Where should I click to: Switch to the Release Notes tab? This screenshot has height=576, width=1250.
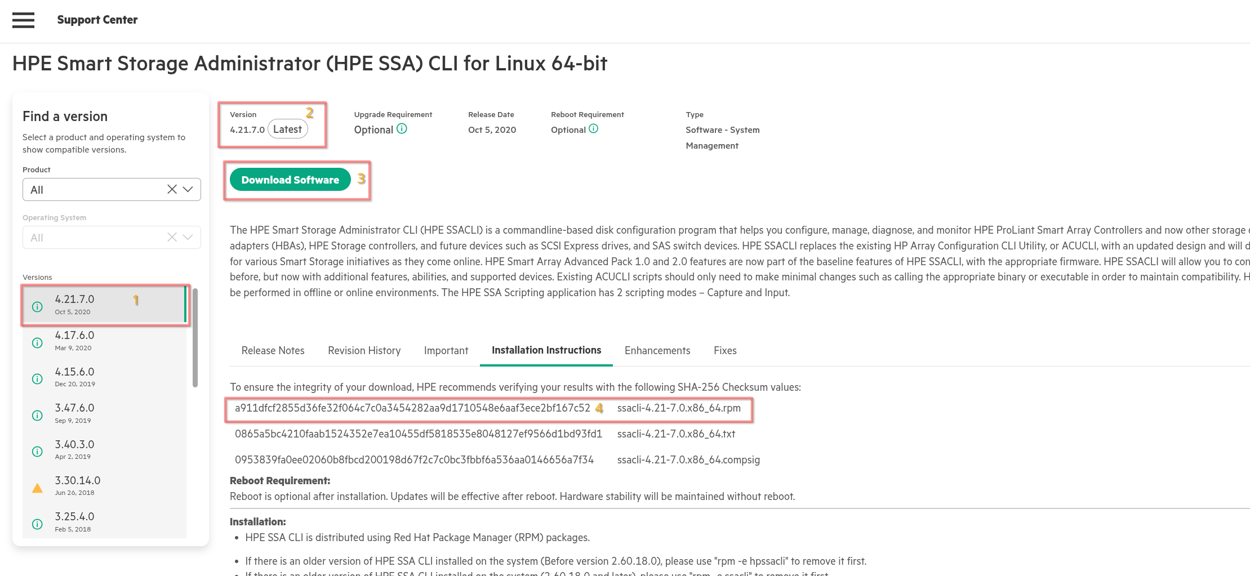(273, 351)
